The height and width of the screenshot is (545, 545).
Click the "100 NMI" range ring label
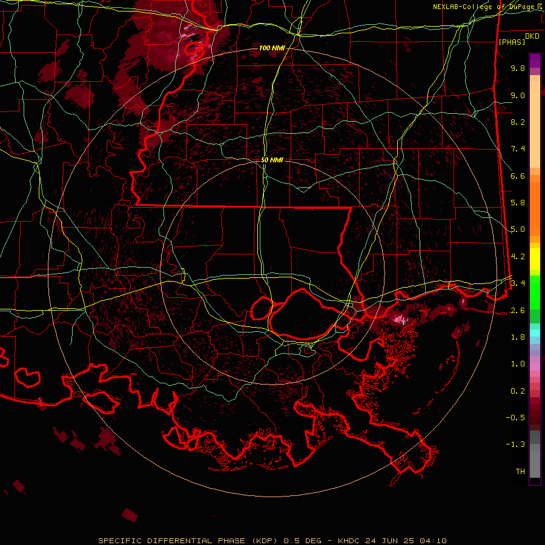(272, 48)
